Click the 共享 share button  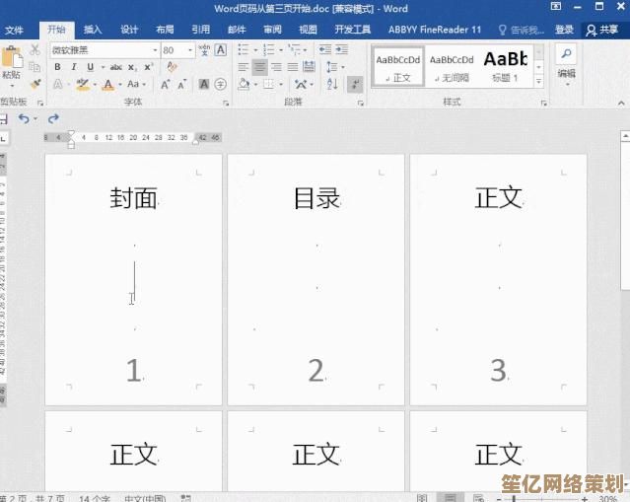click(x=603, y=31)
